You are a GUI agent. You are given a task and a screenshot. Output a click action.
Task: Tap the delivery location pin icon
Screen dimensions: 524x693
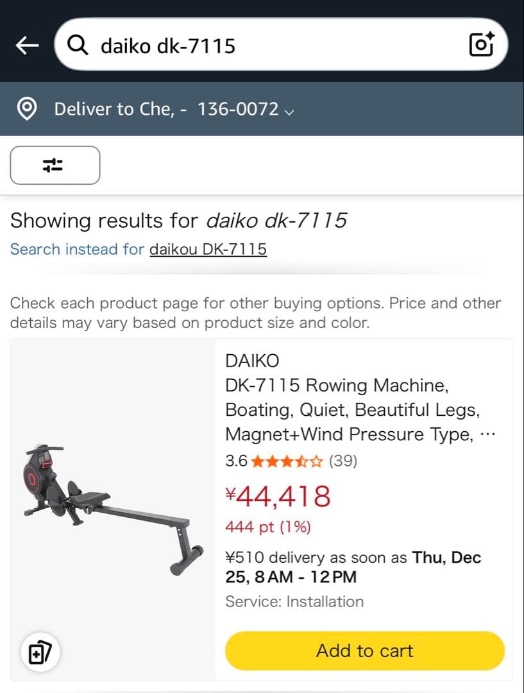pos(26,108)
